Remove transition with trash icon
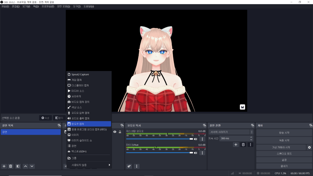 pos(243,145)
